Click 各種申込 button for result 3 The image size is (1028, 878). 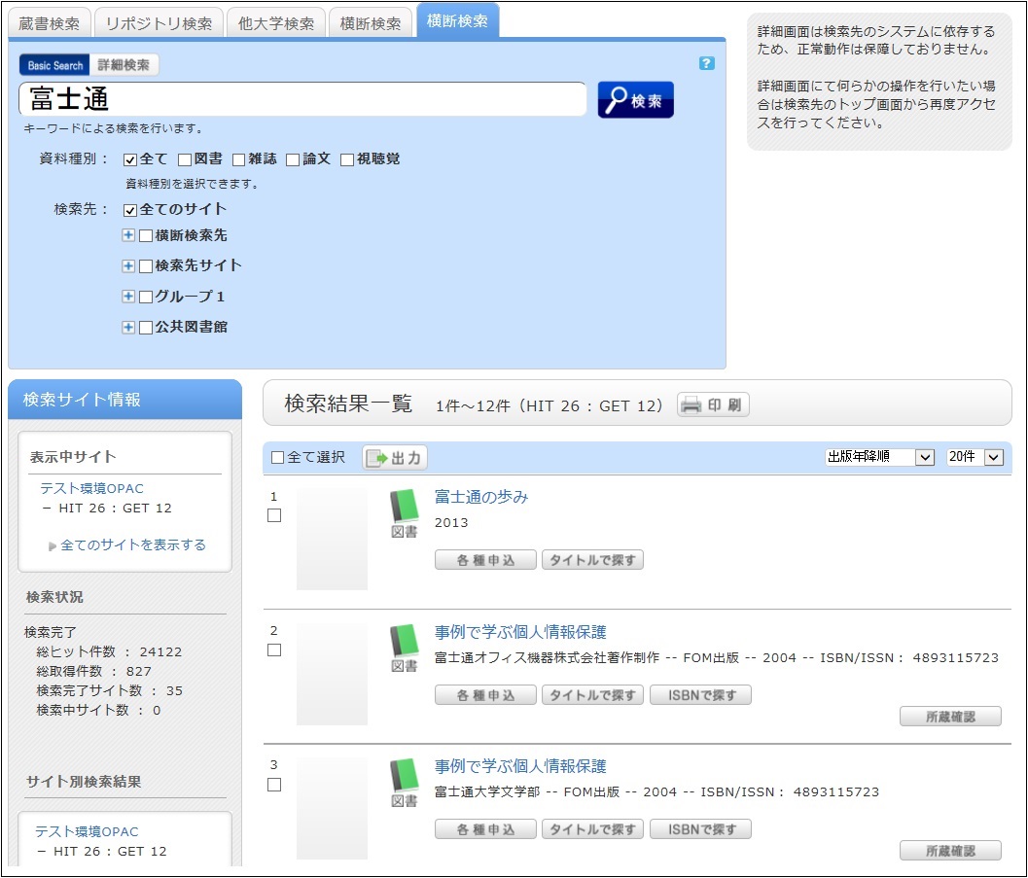tap(486, 829)
